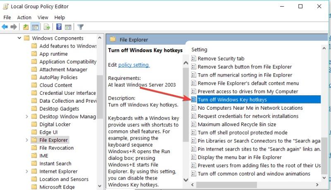Click the Turn off numerical sorting policy icon
Image resolution: width=331 pixels, height=190 pixels.
pos(194,75)
